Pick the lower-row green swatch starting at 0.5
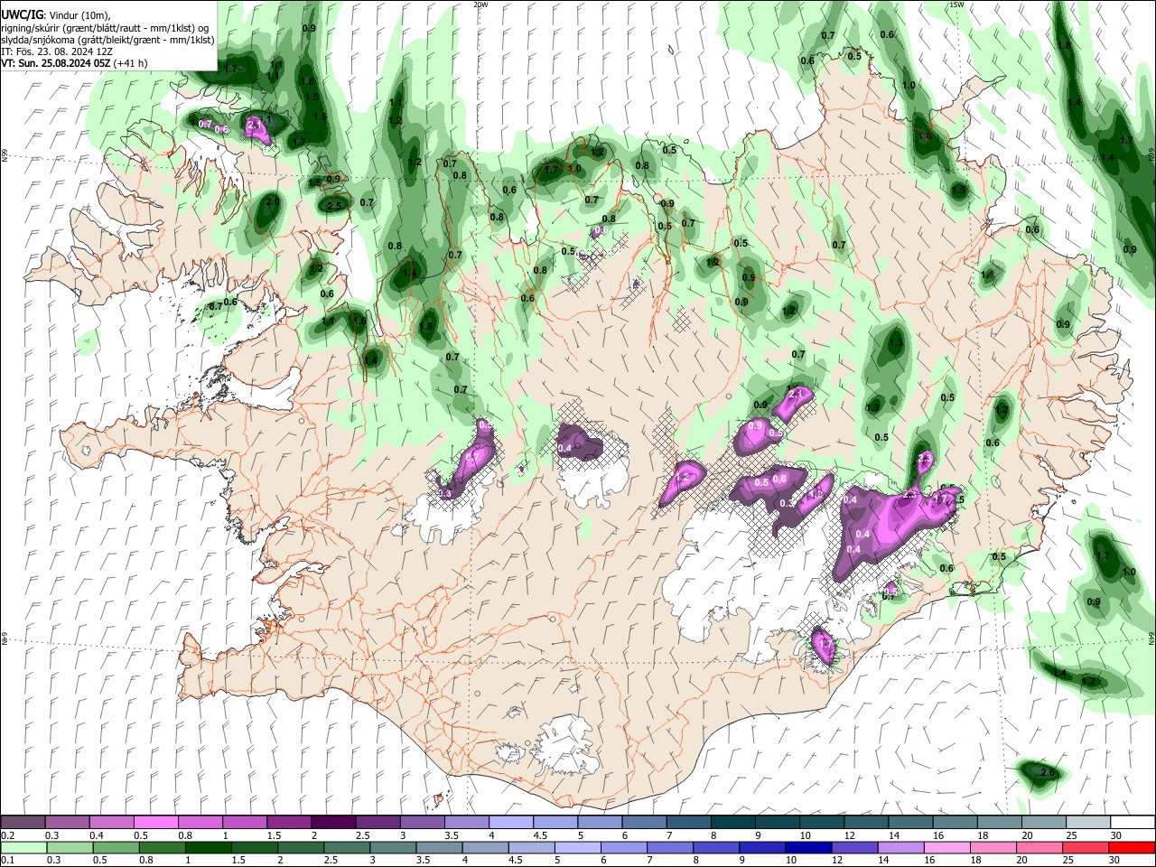Screen dimensions: 1156x867 [116, 847]
